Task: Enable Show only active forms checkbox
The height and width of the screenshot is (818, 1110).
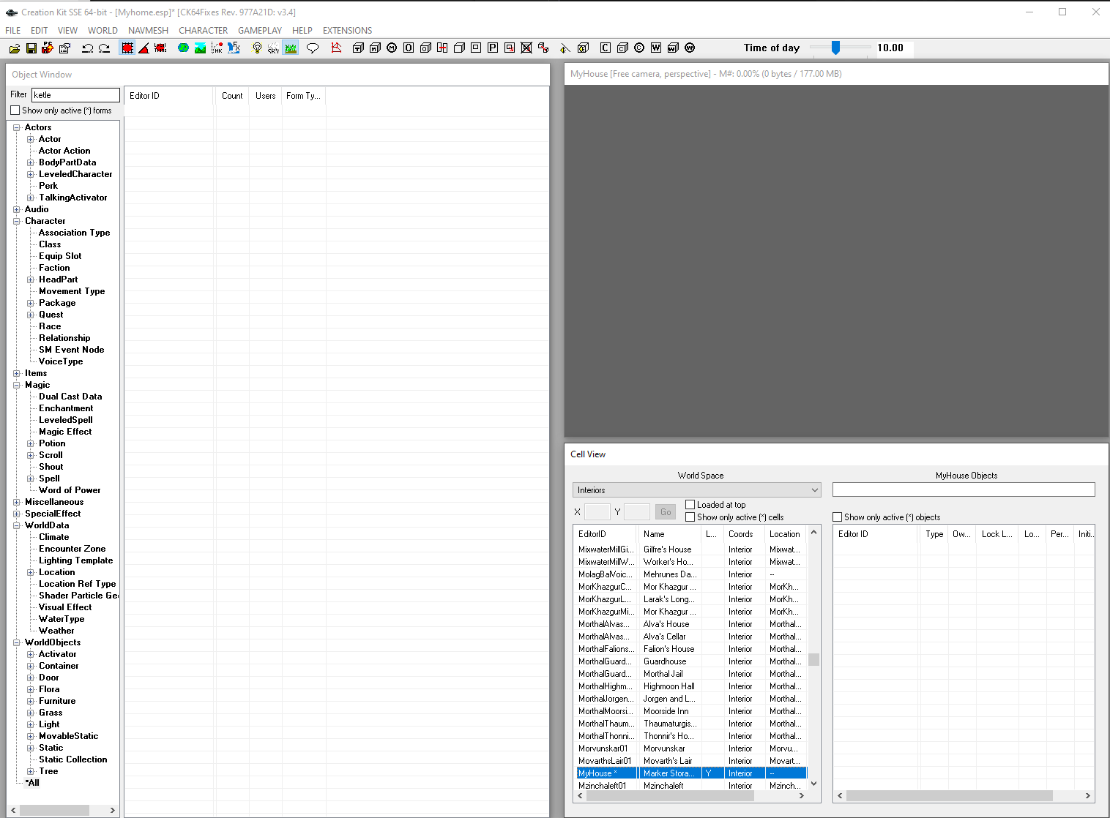Action: [x=15, y=110]
